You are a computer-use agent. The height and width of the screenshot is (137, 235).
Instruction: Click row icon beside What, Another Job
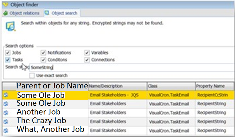[x=6, y=130]
